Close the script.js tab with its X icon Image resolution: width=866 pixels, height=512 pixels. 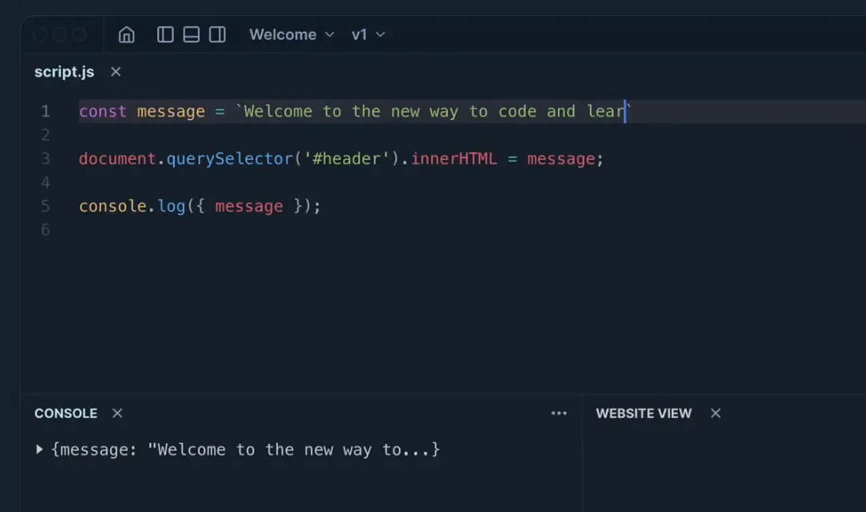[115, 71]
